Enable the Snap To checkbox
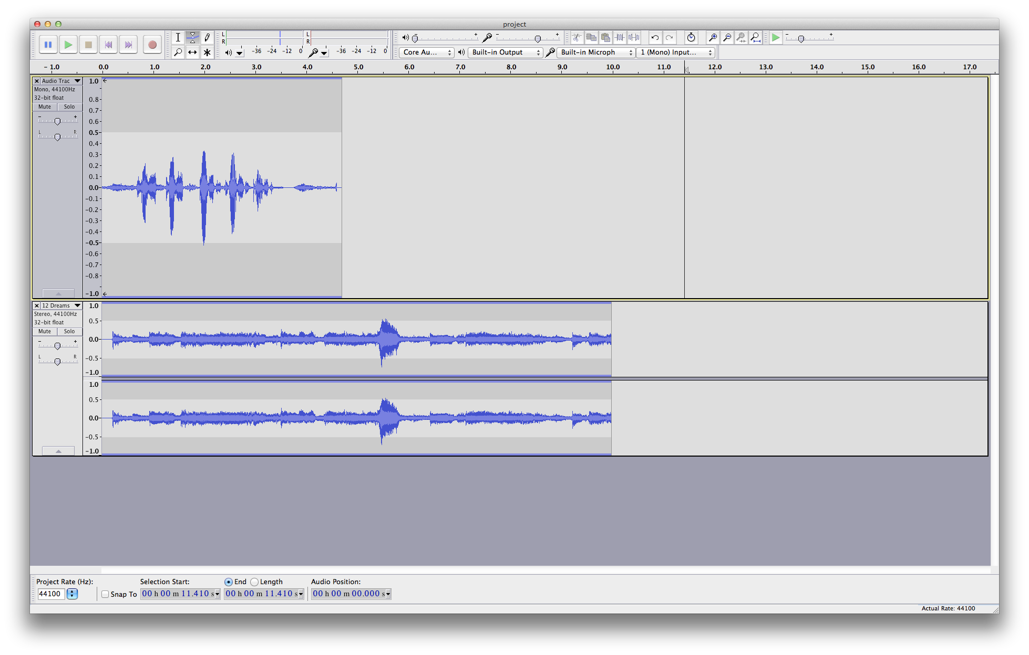The height and width of the screenshot is (655, 1029). (x=105, y=594)
